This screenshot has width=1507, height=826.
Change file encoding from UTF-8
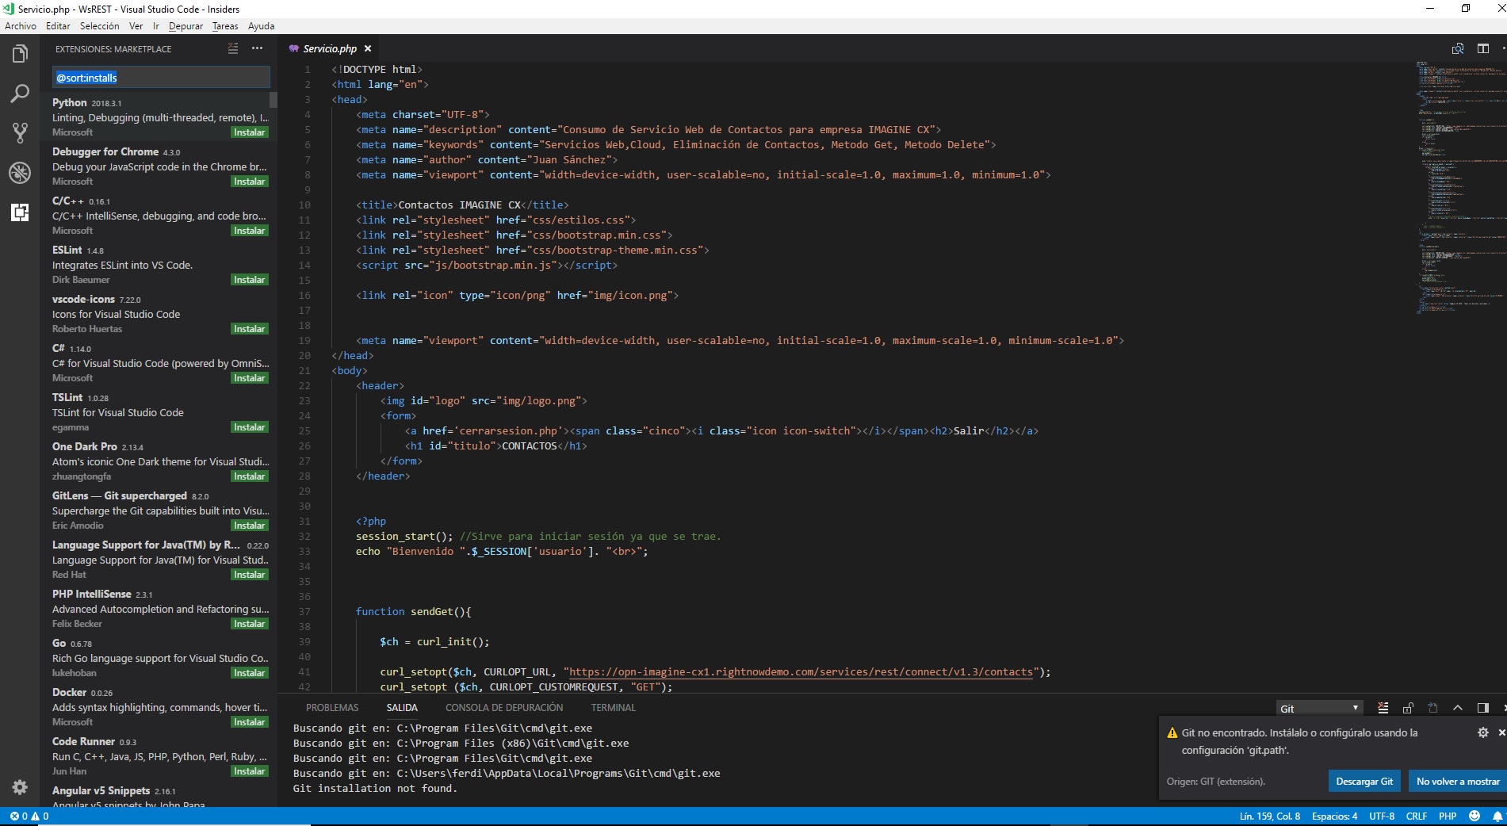pos(1382,816)
